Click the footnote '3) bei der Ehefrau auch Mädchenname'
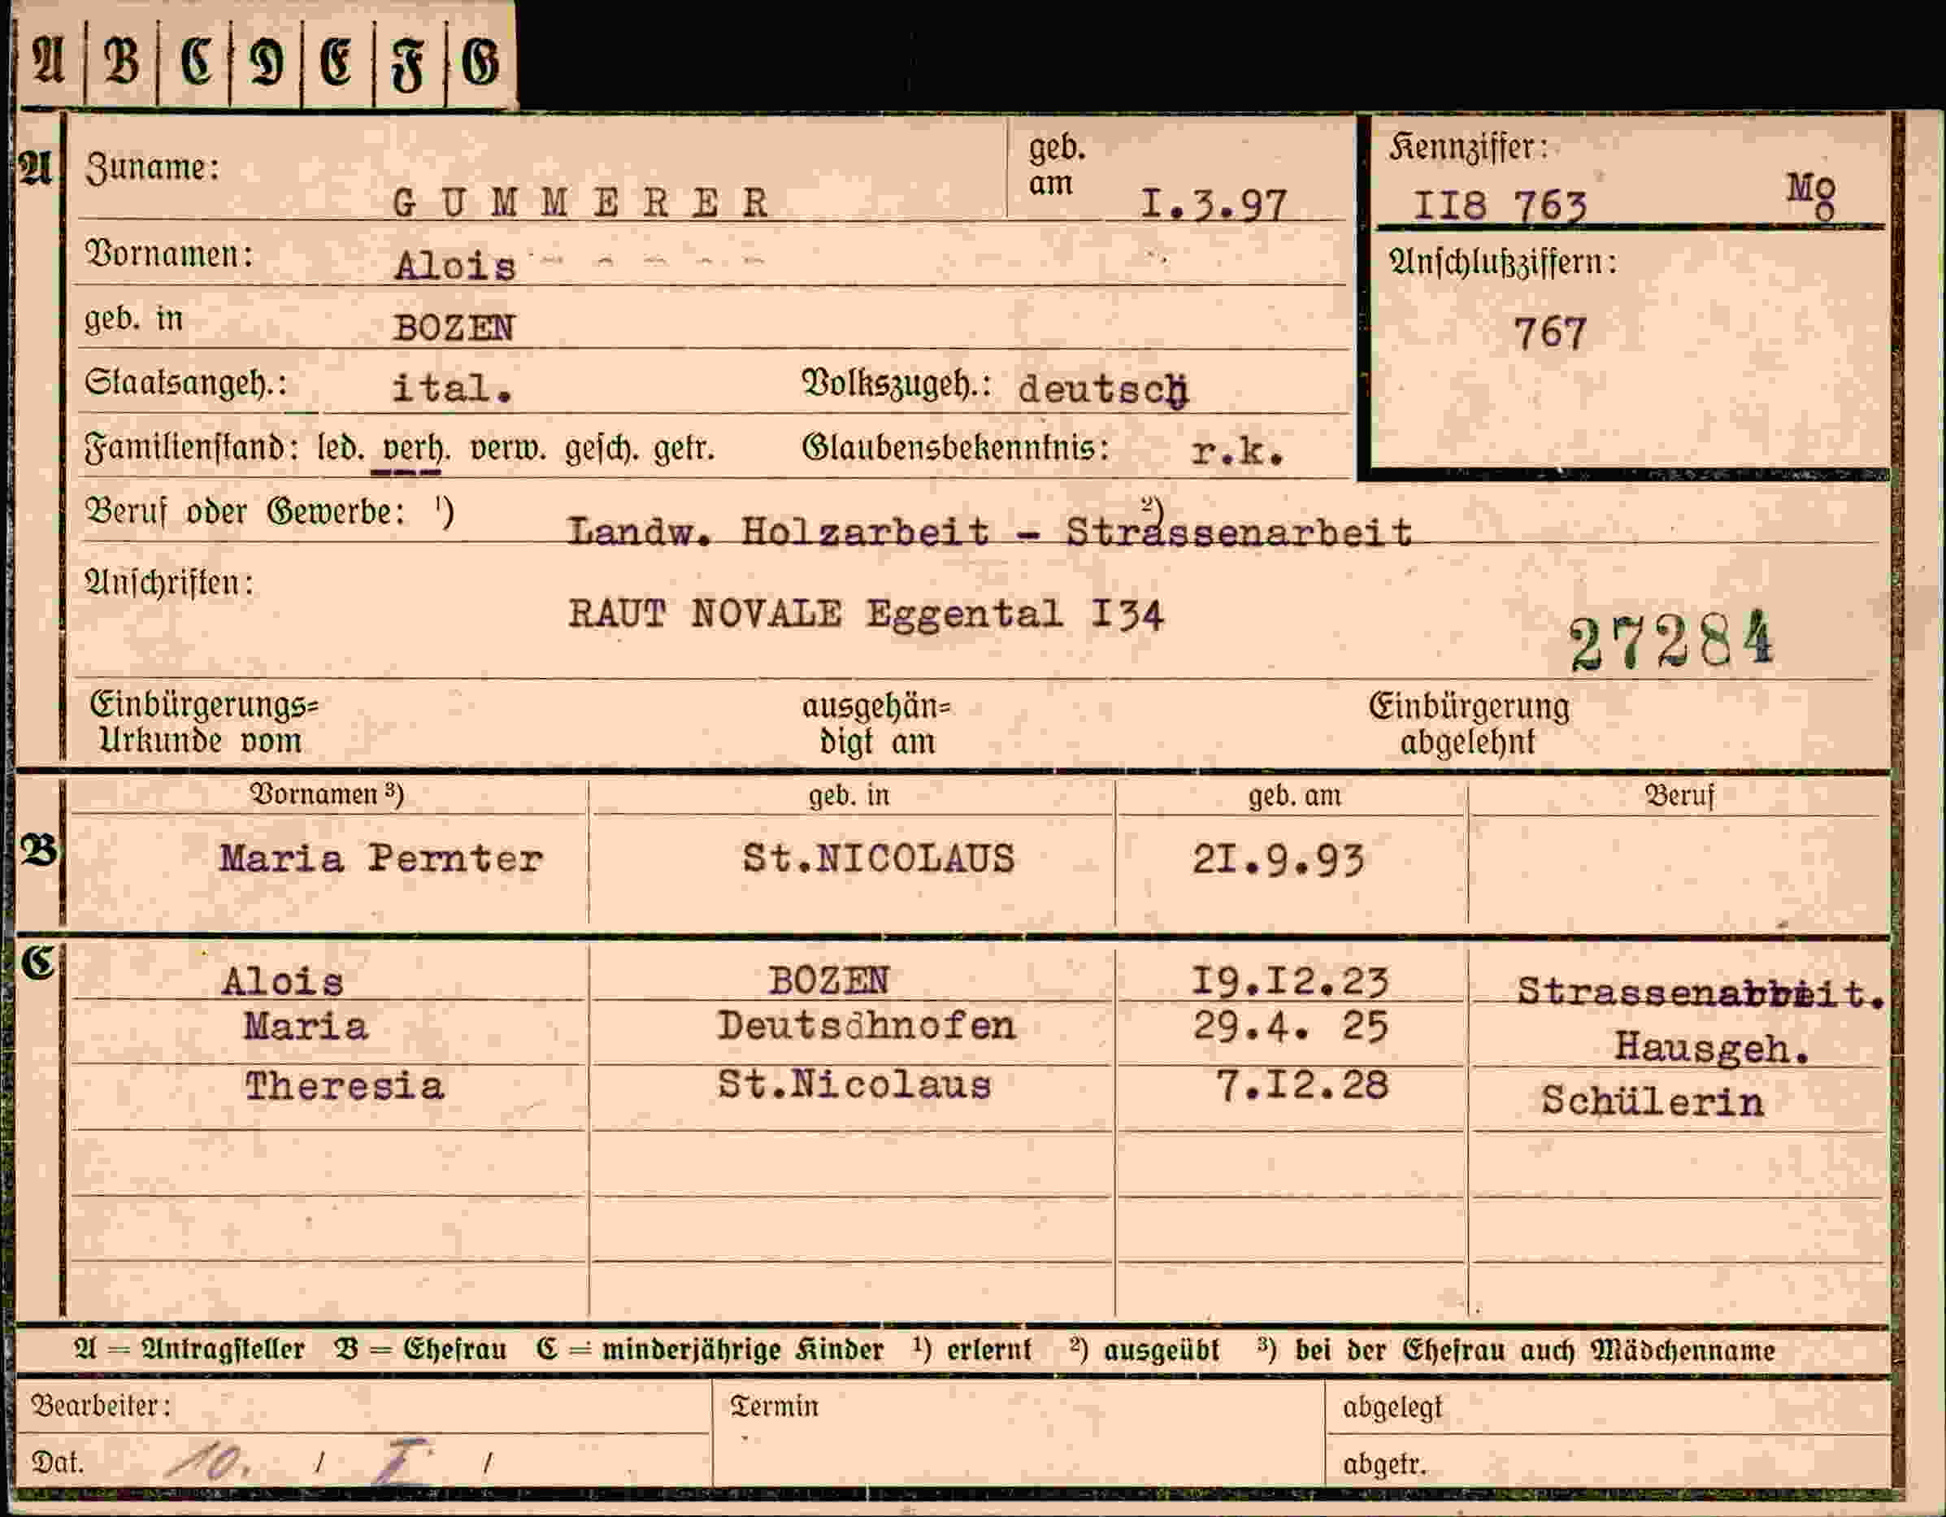Image resolution: width=1946 pixels, height=1517 pixels. point(1516,1350)
